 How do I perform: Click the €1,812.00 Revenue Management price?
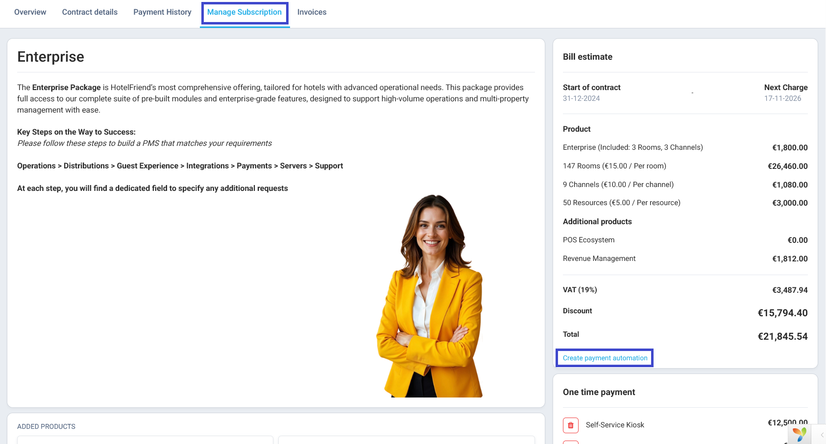790,258
